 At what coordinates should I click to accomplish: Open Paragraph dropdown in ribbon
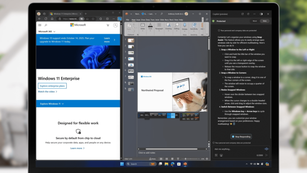[x=159, y=27]
